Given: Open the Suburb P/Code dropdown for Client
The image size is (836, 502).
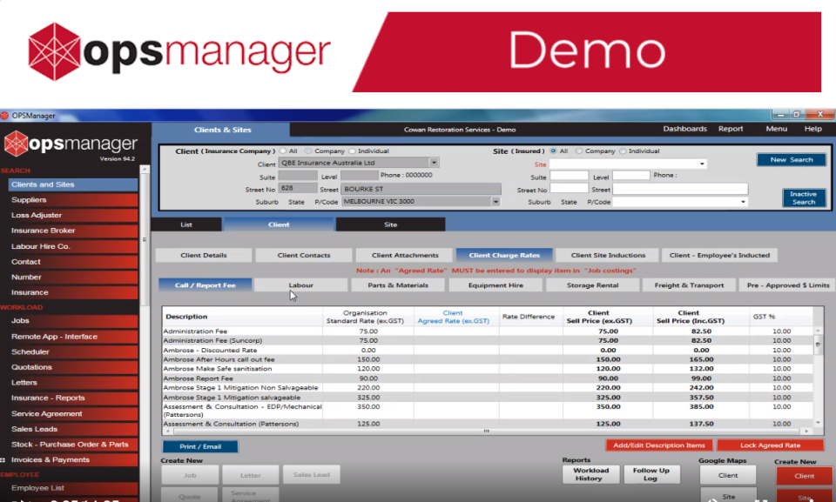Looking at the screenshot, I should [495, 201].
